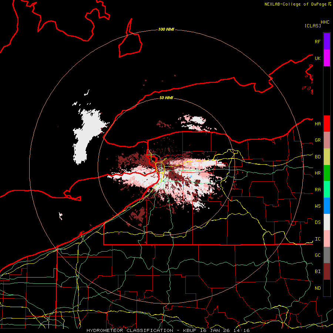This screenshot has height=333, width=333.
Task: Select the IC light pink swatch
Action: point(327,239)
